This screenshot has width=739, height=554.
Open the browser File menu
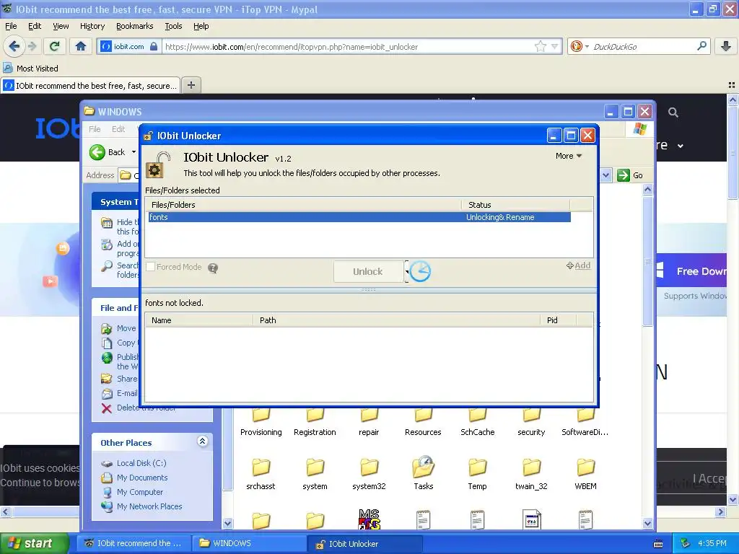(x=11, y=26)
